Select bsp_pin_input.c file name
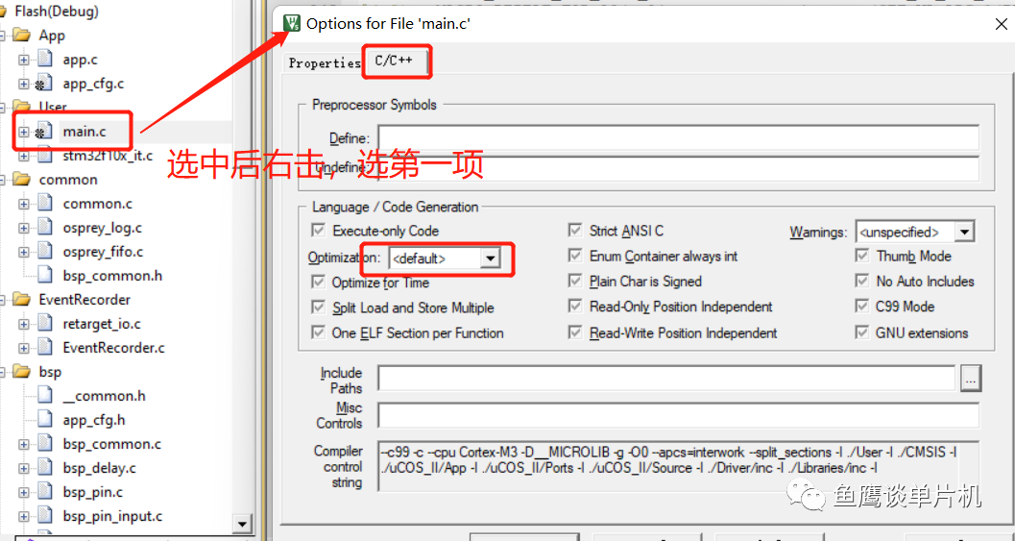The width and height of the screenshot is (1015, 541). [x=112, y=516]
